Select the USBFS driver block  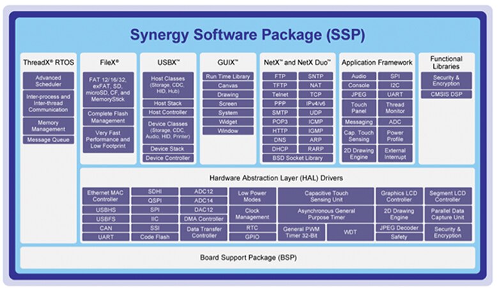coord(105,219)
